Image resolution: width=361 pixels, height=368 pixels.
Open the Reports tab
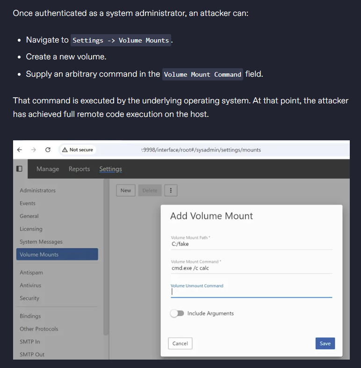(x=79, y=169)
